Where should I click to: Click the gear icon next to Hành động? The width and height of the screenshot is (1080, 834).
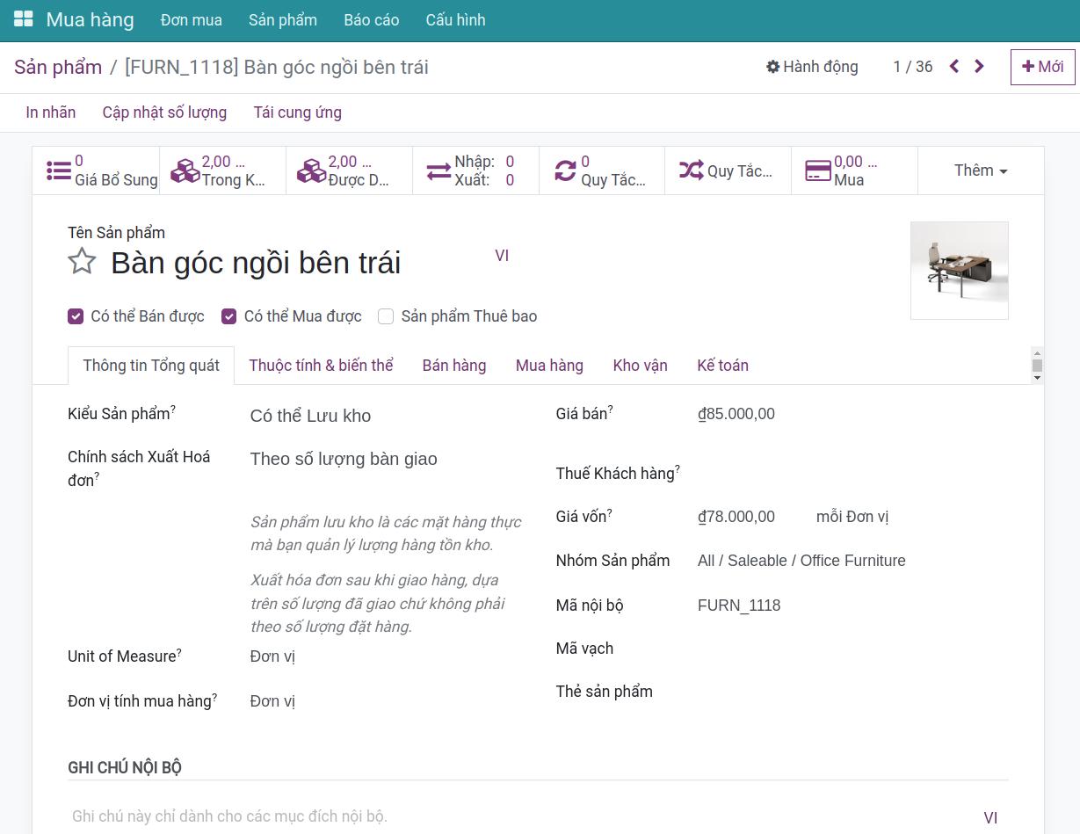point(772,66)
